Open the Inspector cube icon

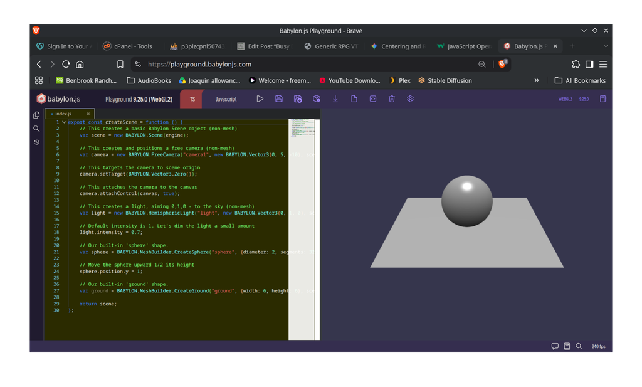[317, 98]
